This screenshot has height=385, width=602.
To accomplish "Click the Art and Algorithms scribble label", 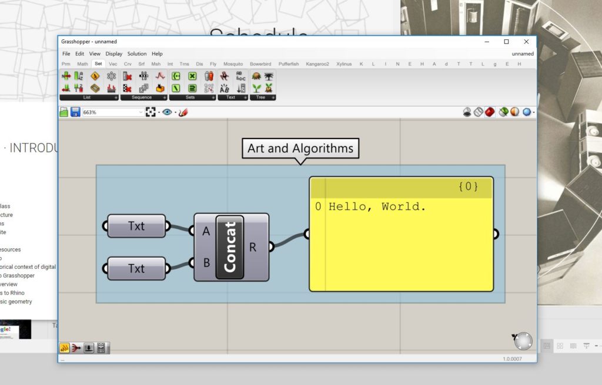I will pyautogui.click(x=300, y=148).
